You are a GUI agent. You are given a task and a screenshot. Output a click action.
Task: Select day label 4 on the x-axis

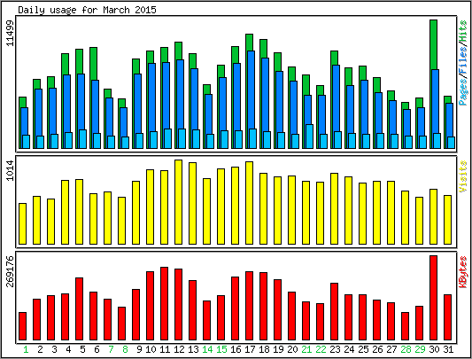coord(68,349)
